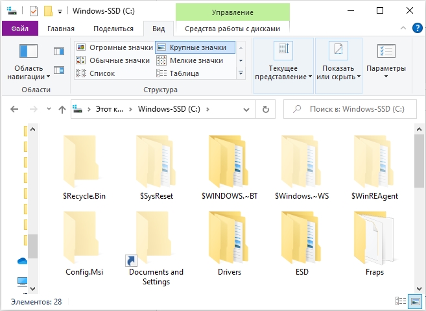Select Documents and Settings shortcut folder

pyautogui.click(x=156, y=247)
